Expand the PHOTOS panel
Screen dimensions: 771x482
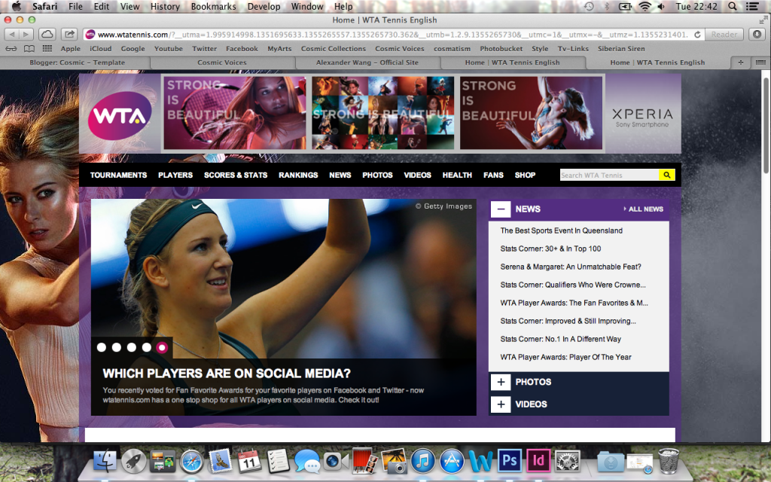(x=501, y=382)
